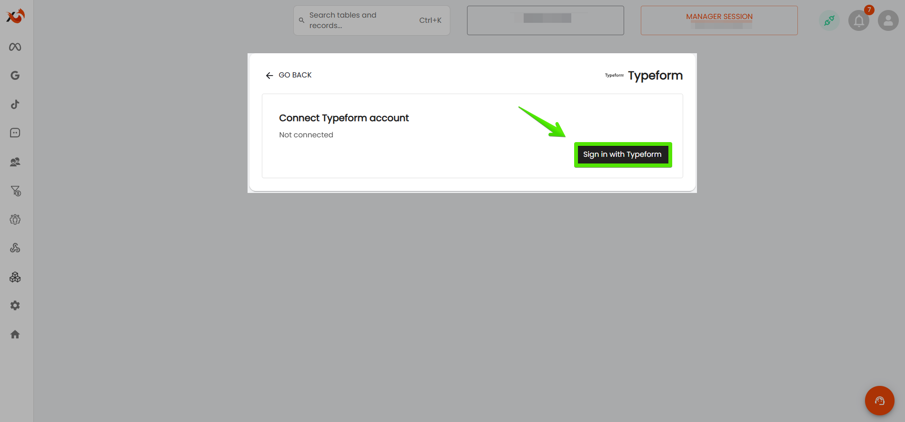The width and height of the screenshot is (905, 422).
Task: Open the webhooks icon in sidebar
Action: 15,248
